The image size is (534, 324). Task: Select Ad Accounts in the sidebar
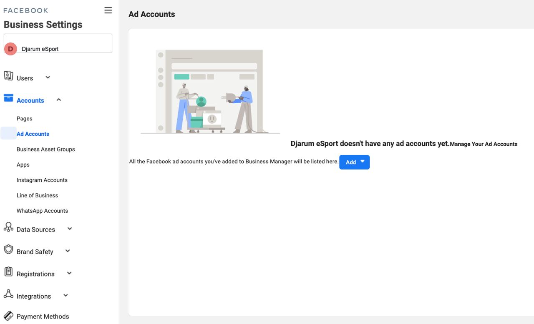33,134
